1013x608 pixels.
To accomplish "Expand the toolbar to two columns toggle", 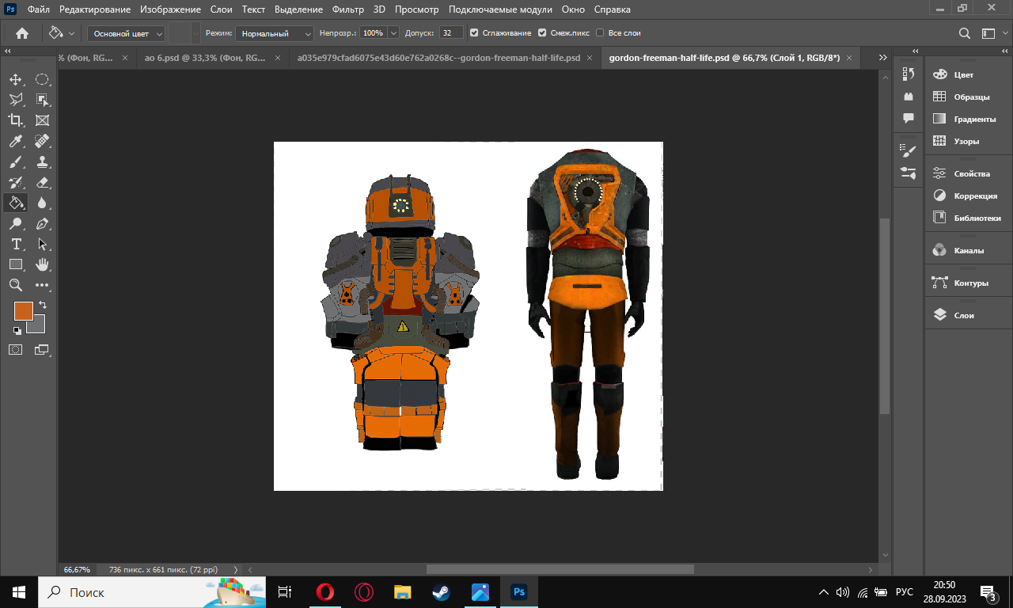I will click(x=8, y=51).
